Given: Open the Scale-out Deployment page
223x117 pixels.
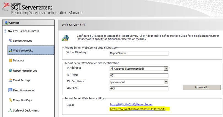Looking at the screenshot, I should (26, 110).
